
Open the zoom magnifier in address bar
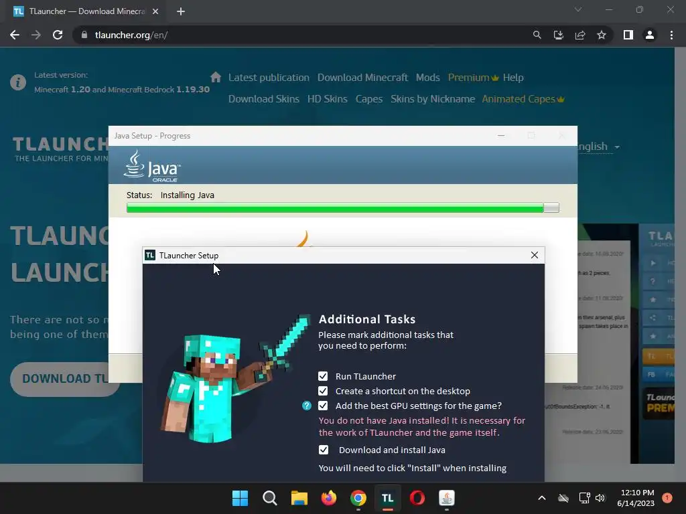pos(537,35)
